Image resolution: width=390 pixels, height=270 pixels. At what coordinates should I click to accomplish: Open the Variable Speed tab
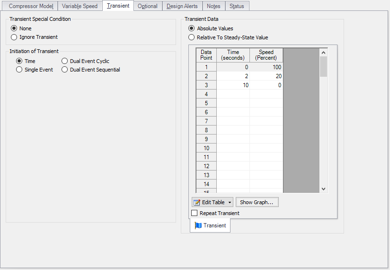[x=80, y=6]
